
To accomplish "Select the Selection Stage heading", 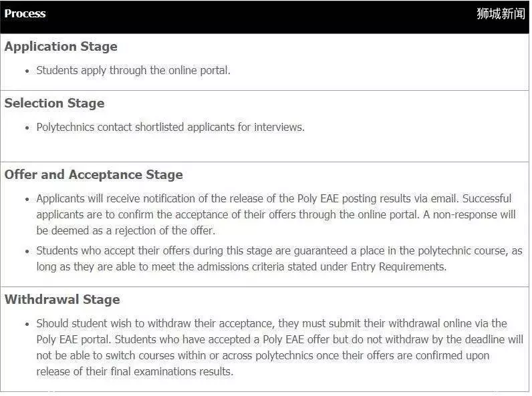I will pos(54,103).
